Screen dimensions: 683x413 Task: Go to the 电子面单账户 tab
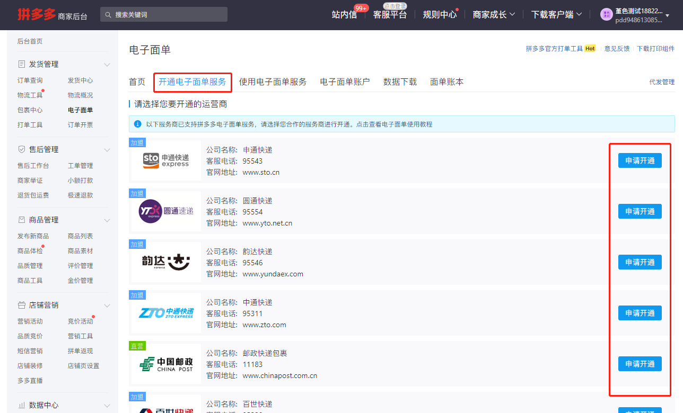[345, 82]
